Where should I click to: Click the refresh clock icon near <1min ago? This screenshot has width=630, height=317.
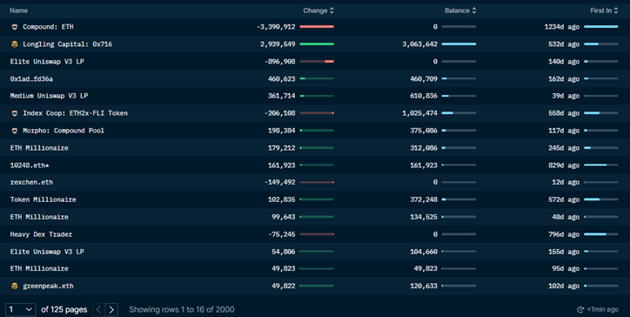[580, 310]
